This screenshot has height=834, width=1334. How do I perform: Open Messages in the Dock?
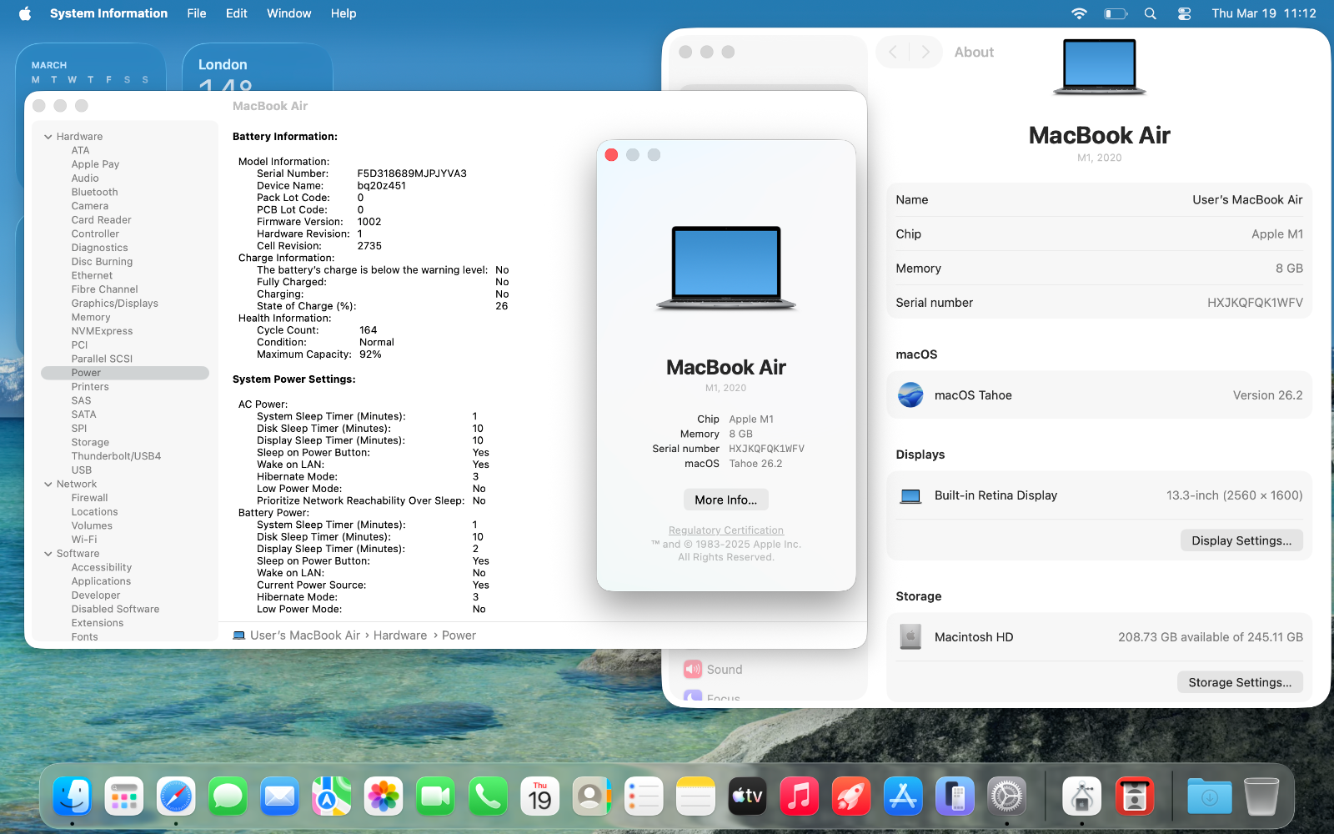228,796
